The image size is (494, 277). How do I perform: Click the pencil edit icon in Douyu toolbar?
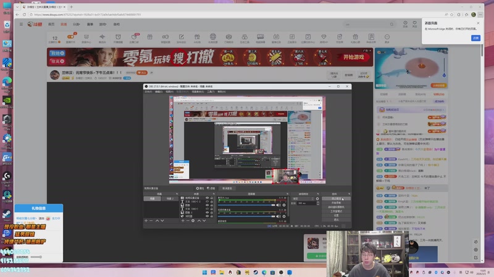click(181, 37)
